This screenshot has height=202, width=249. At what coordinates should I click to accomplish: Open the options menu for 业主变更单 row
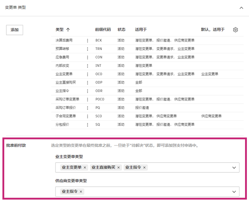coord(88,74)
